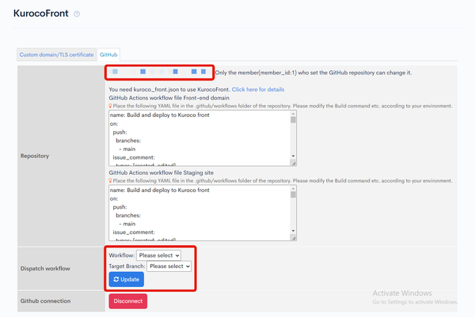Click up arrow of Front-end domain YAML scrollbar
This screenshot has width=475, height=317.
click(x=293, y=114)
